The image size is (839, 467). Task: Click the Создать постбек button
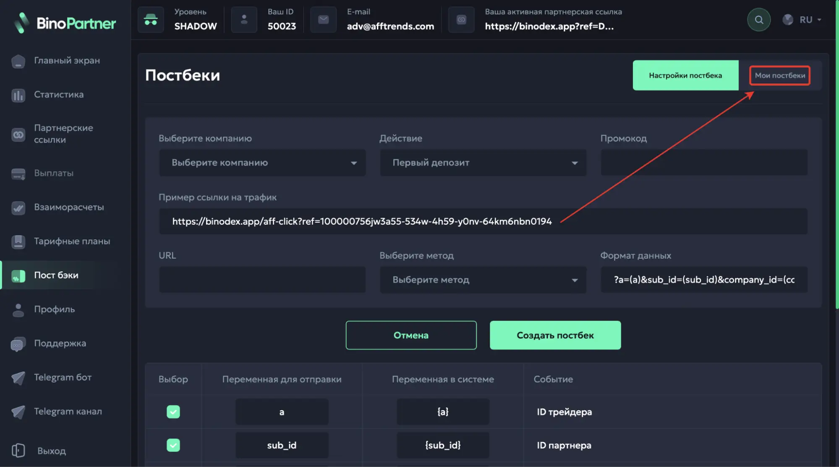555,335
